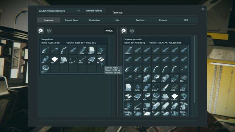Viewport: 235px width, 132px height.
Task: Select the hand drill in FlumpySquid inventory
Action: (55, 50)
